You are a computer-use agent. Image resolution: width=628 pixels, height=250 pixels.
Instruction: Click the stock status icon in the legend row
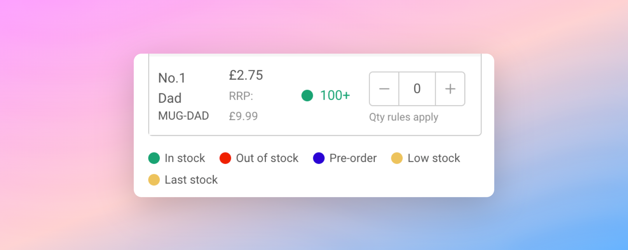(154, 158)
